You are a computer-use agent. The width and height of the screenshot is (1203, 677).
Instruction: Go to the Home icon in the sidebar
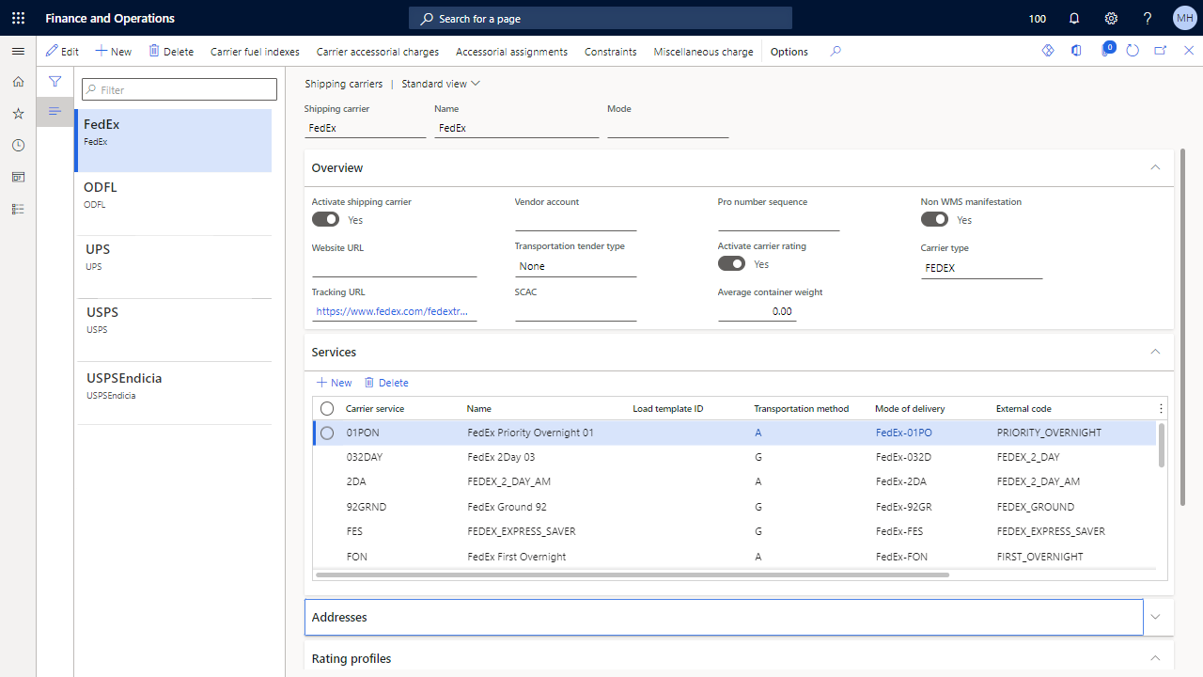tap(18, 82)
